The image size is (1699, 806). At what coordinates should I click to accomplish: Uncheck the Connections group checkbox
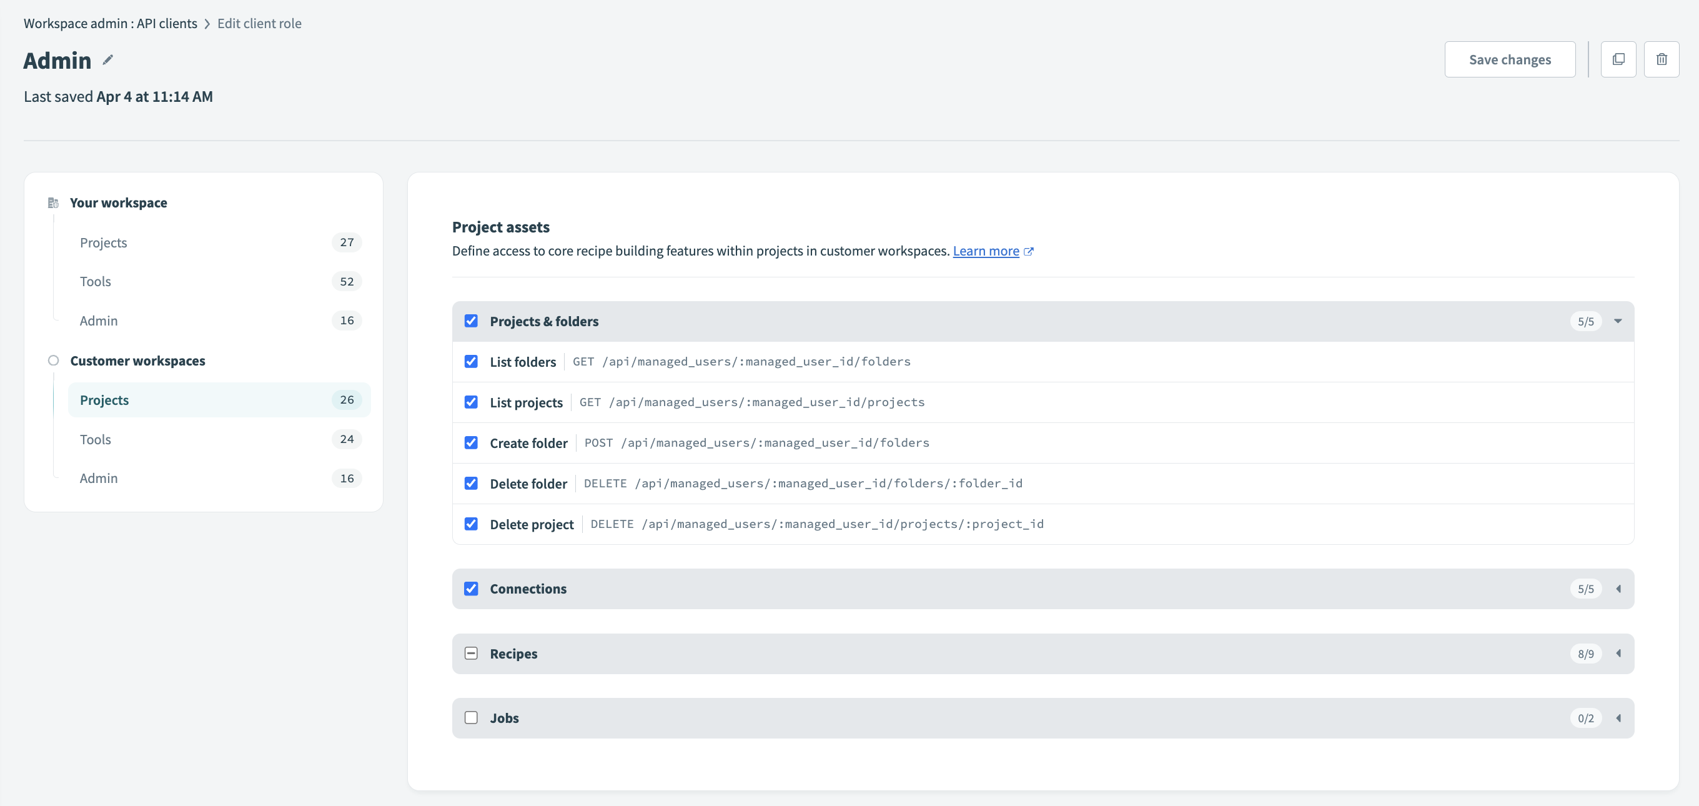471,589
